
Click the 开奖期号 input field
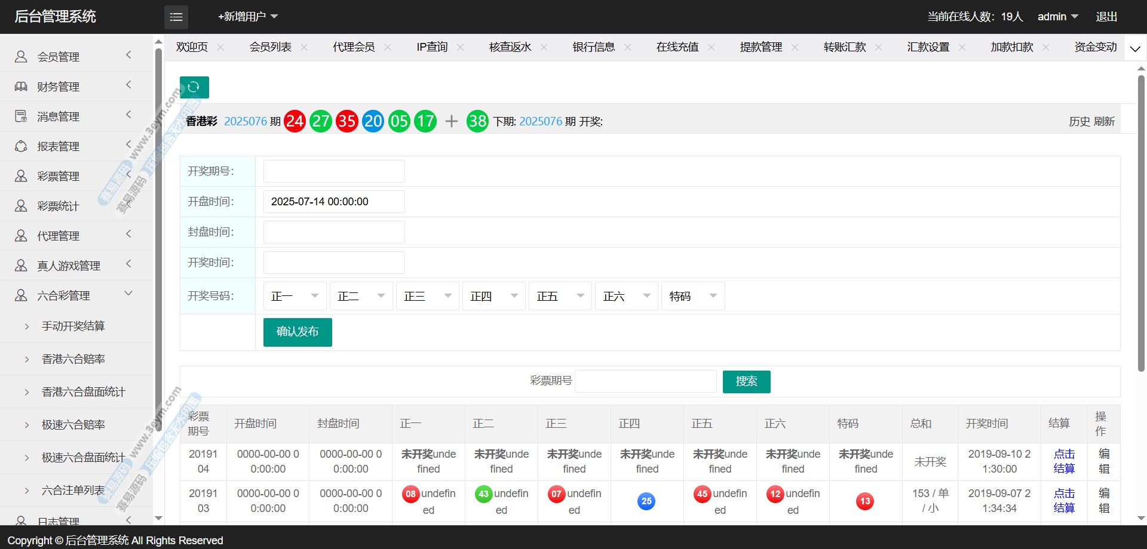[x=334, y=171]
